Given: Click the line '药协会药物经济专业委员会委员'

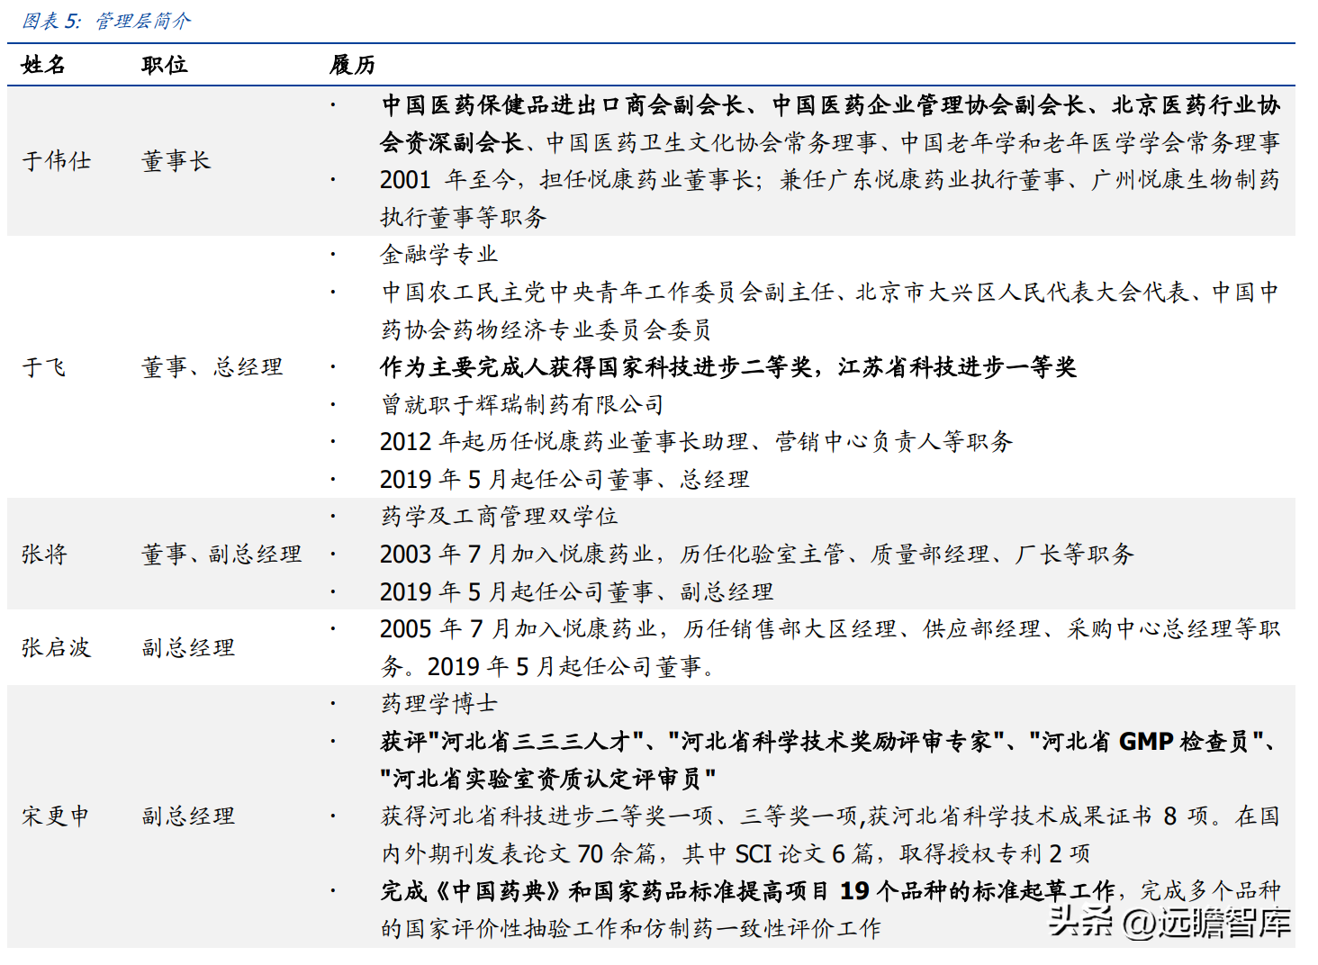Looking at the screenshot, I should tap(546, 330).
